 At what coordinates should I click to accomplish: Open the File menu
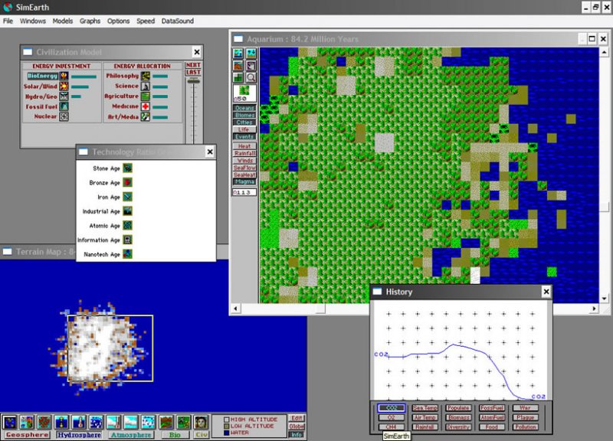coord(8,21)
